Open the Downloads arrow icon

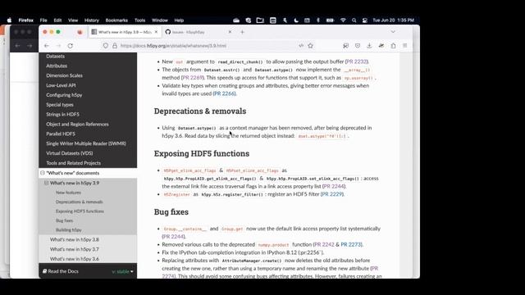coord(369,46)
